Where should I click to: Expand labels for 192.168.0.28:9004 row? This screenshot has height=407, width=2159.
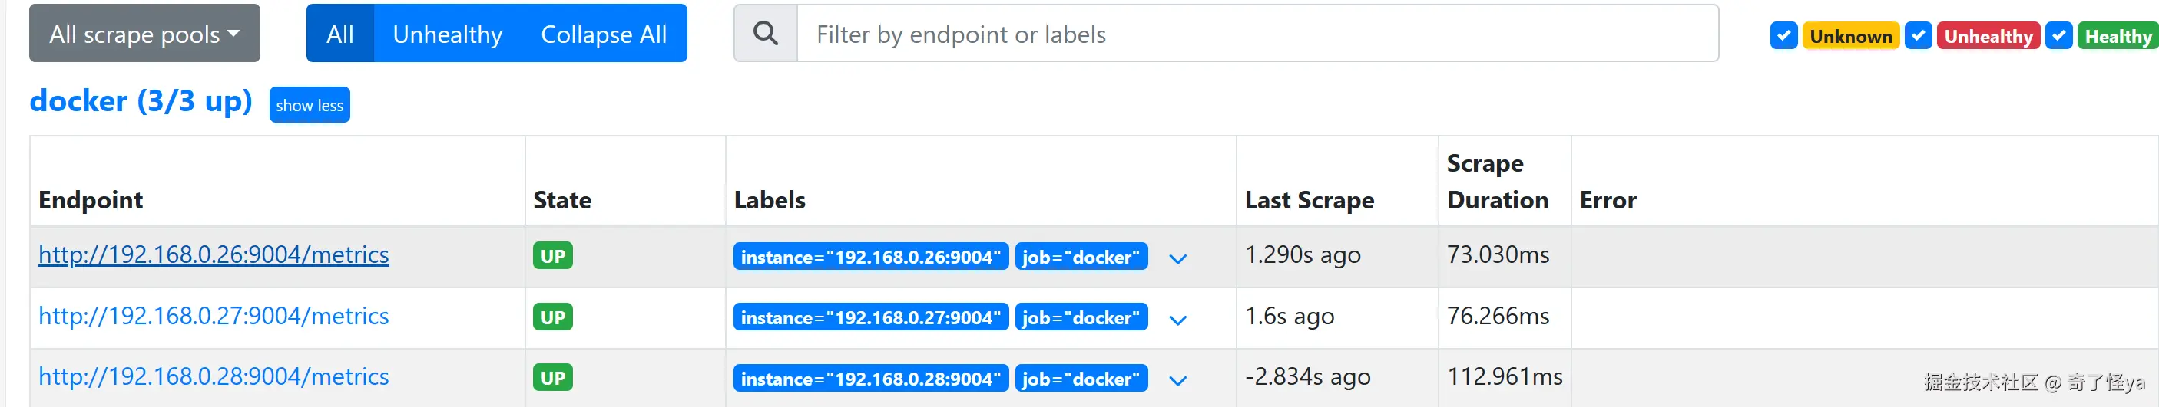[x=1177, y=380]
